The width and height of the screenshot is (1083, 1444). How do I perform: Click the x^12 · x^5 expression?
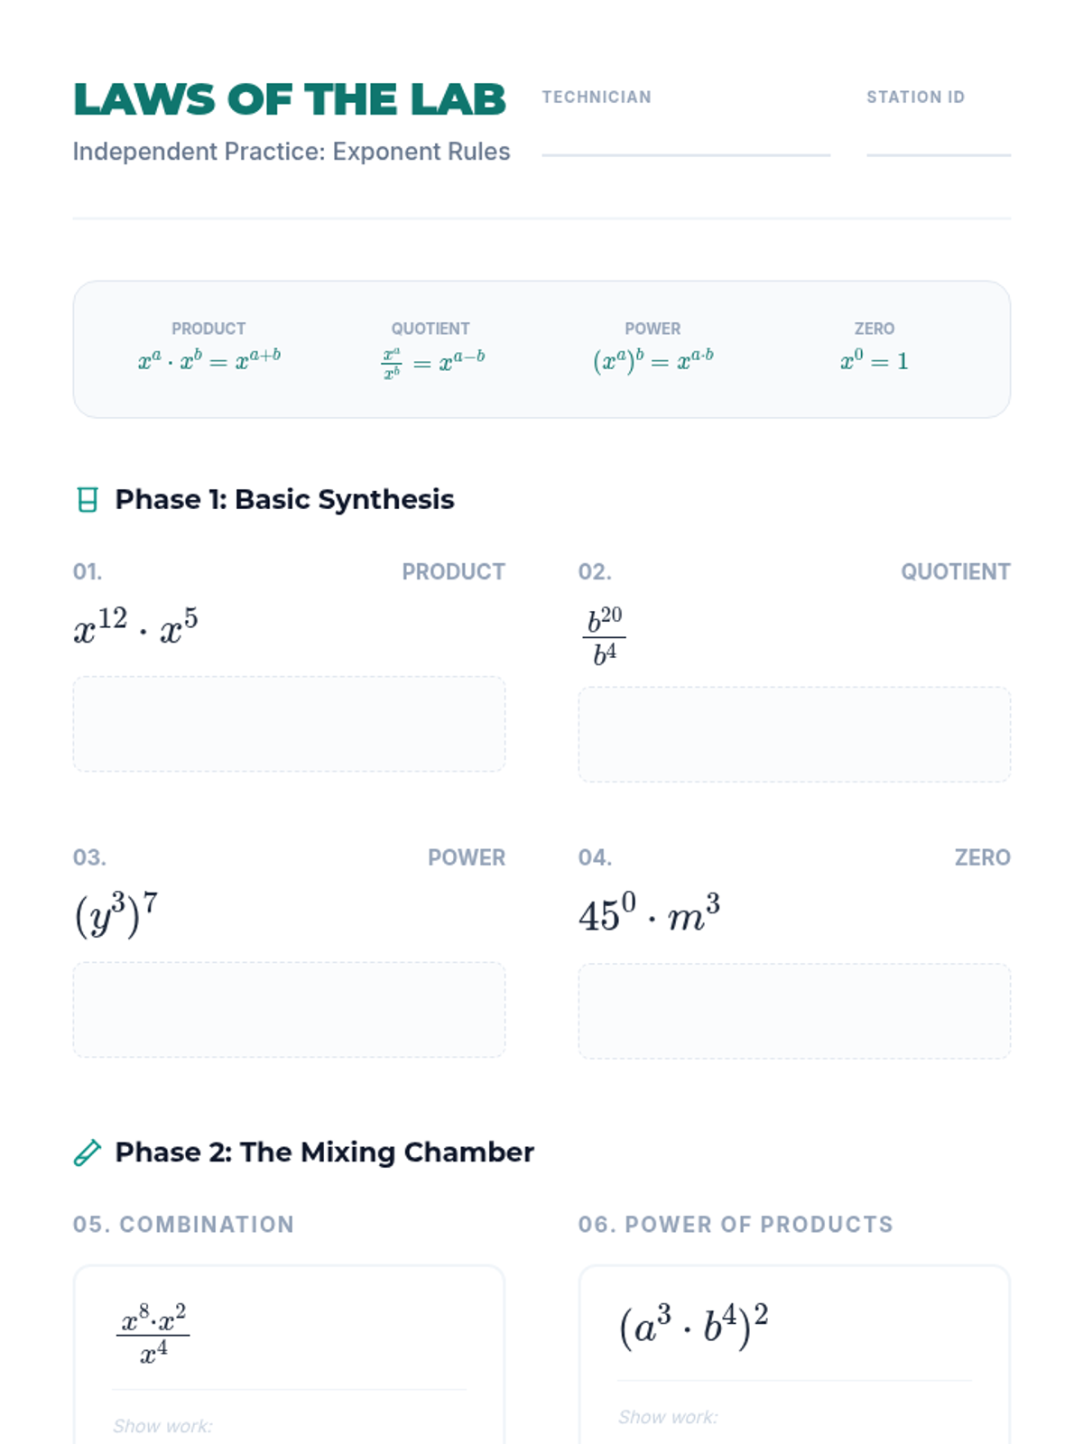(x=135, y=625)
